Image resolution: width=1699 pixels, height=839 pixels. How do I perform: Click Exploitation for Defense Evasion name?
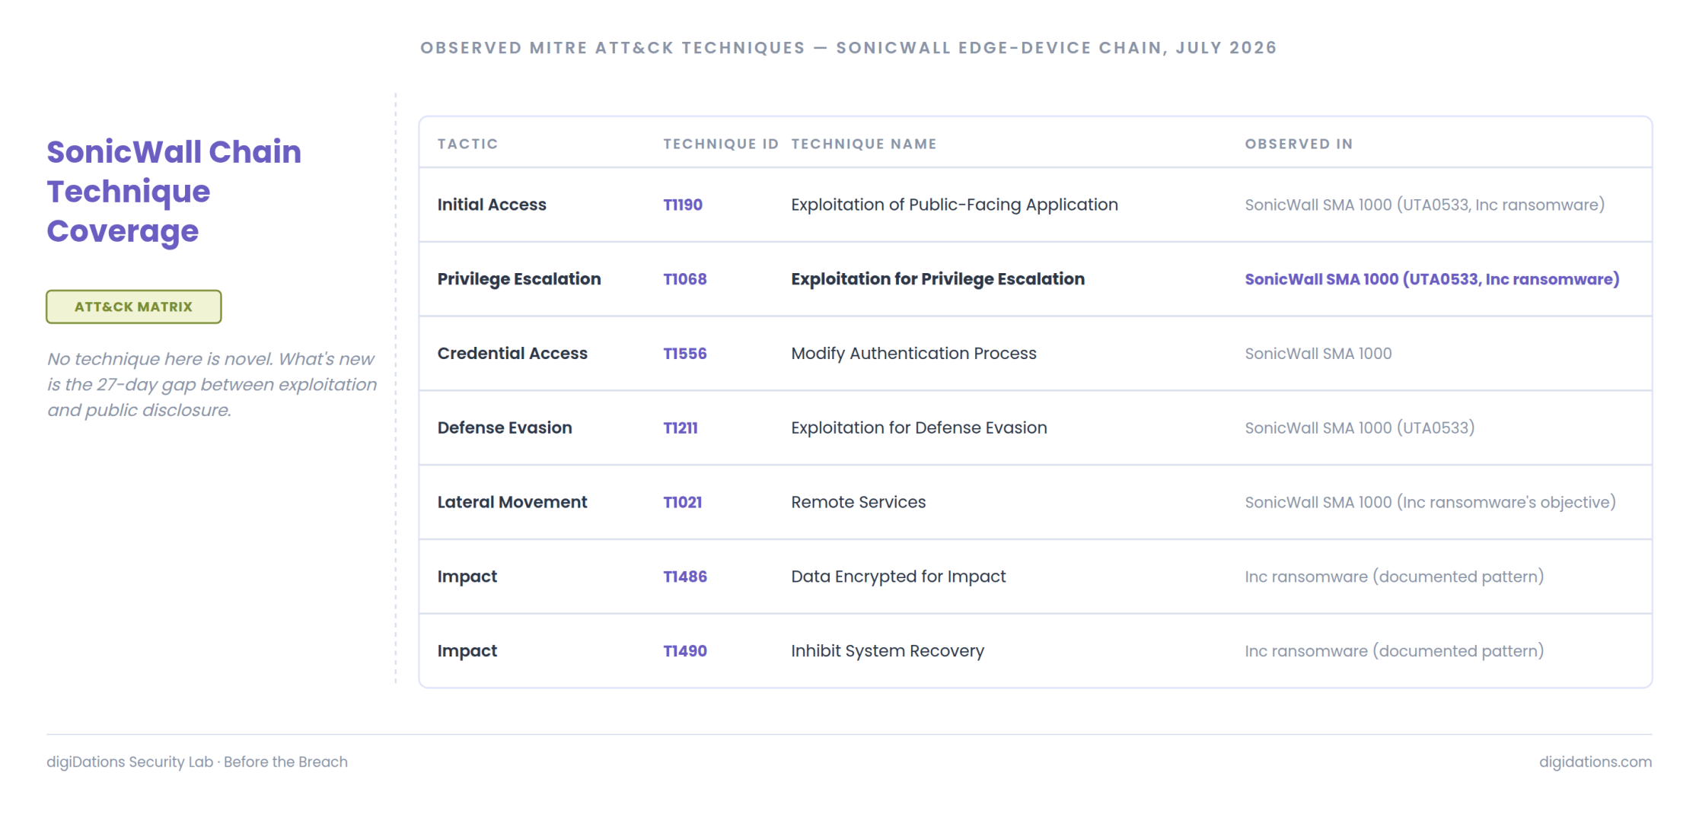pyautogui.click(x=919, y=427)
